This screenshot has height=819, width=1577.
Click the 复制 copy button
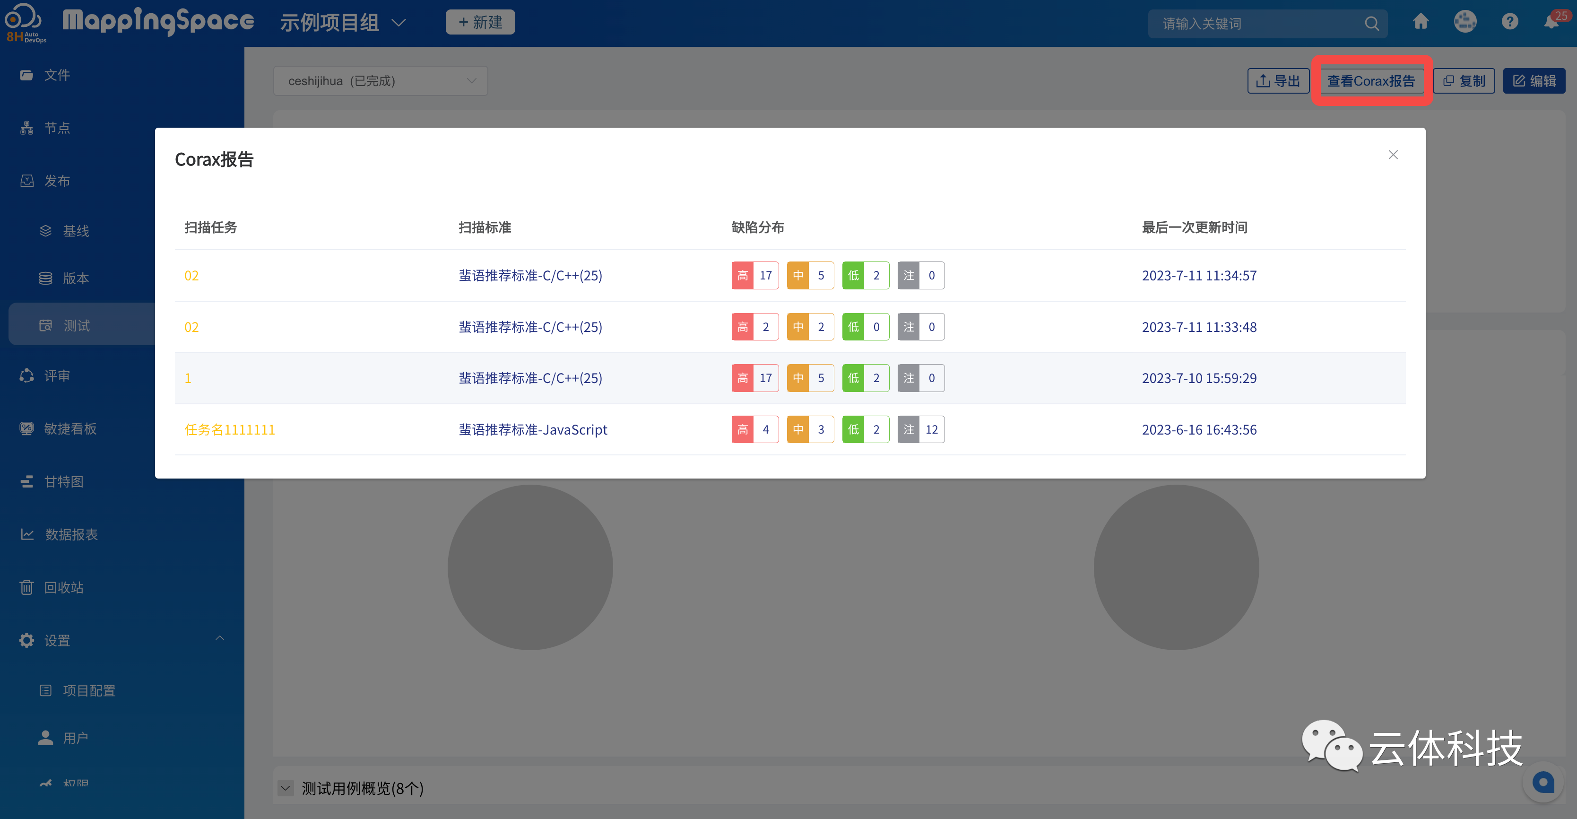(1464, 81)
